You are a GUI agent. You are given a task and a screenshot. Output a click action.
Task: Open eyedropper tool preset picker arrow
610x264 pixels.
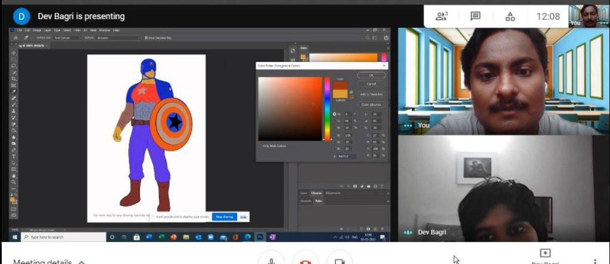coord(32,38)
